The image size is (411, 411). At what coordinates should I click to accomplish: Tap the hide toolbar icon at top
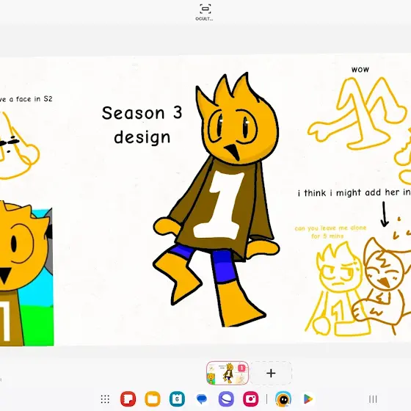(x=205, y=9)
